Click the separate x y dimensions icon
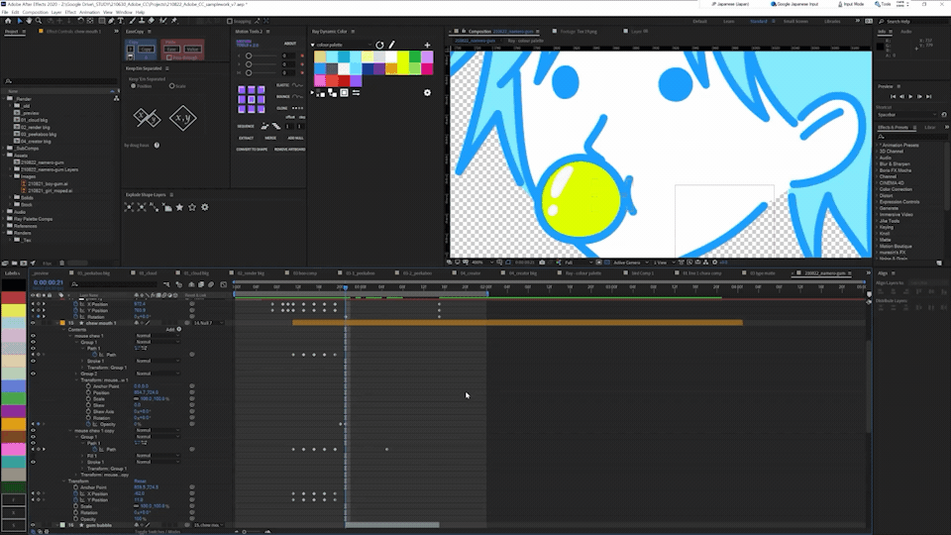The height and width of the screenshot is (535, 951). (x=147, y=118)
